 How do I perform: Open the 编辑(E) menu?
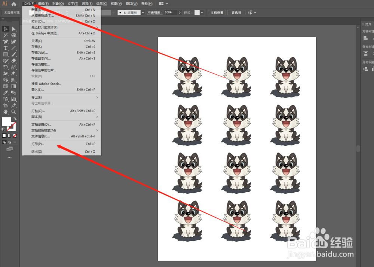(x=43, y=4)
